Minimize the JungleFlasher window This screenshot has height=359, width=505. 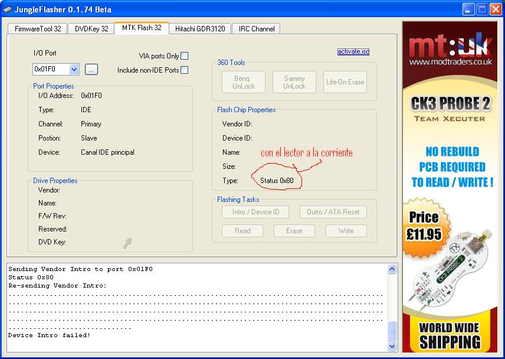click(468, 9)
